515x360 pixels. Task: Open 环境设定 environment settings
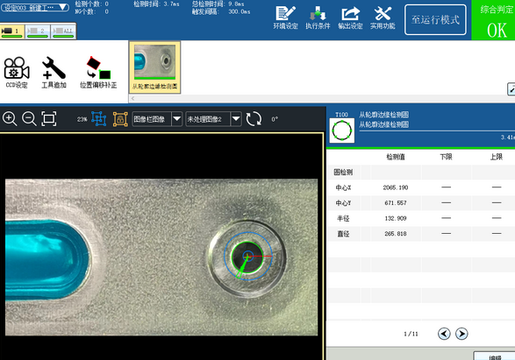[x=285, y=18]
